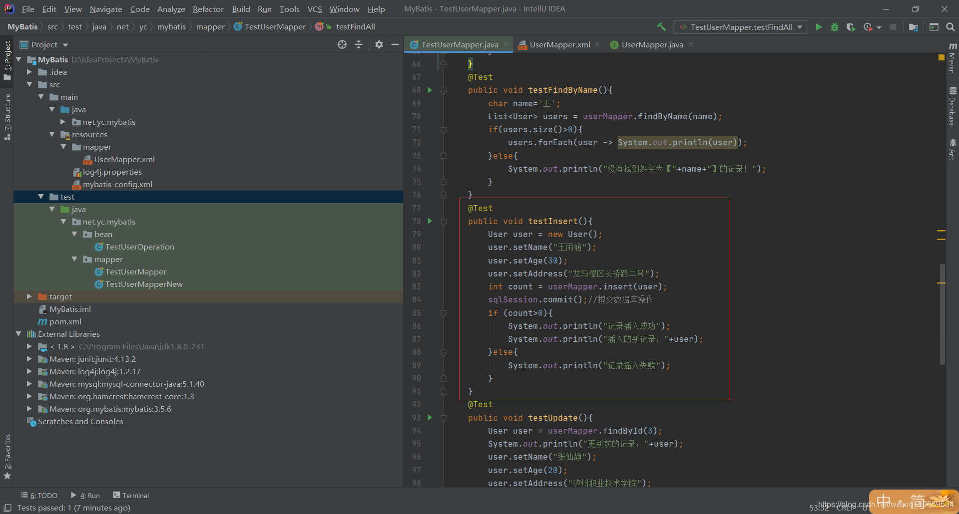Click TestUserMapper breadcrumb in navigation bar

point(275,26)
